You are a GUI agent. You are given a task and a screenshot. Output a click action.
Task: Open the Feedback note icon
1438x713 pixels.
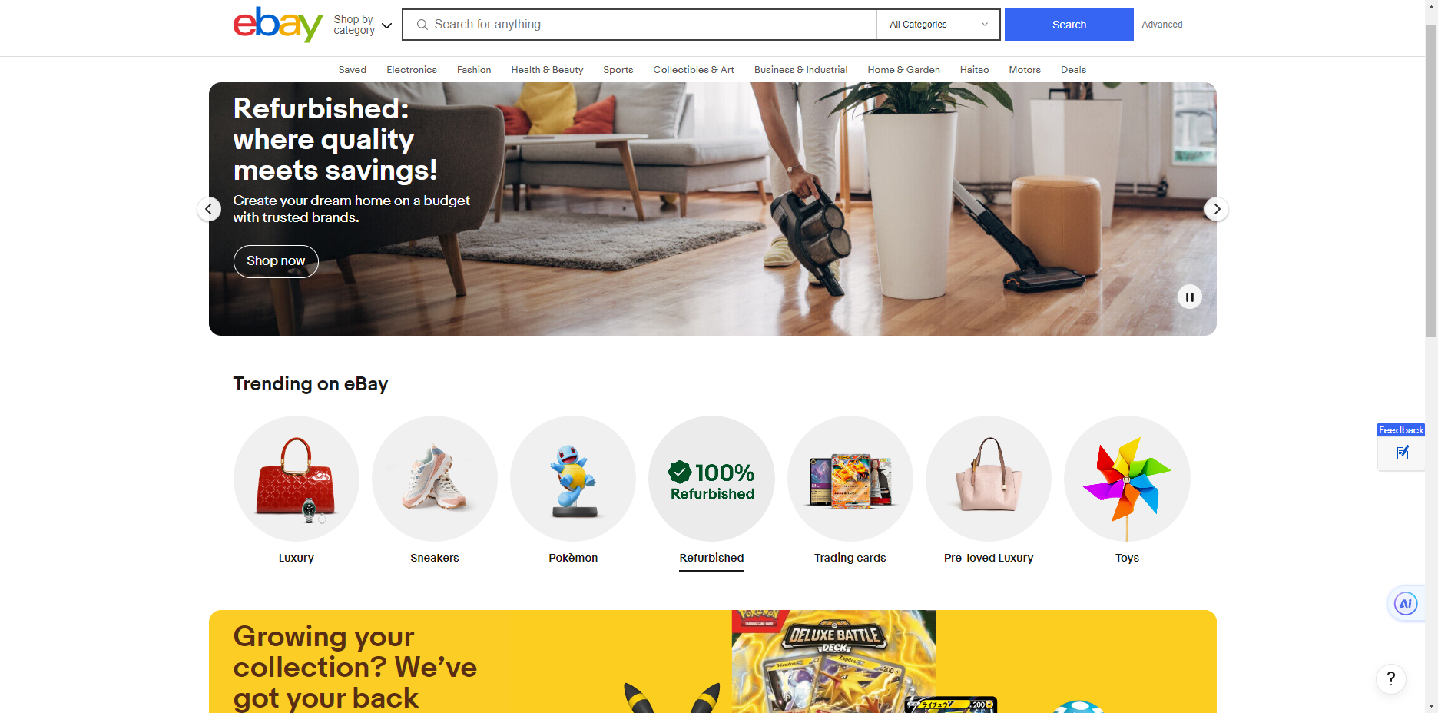(1403, 453)
